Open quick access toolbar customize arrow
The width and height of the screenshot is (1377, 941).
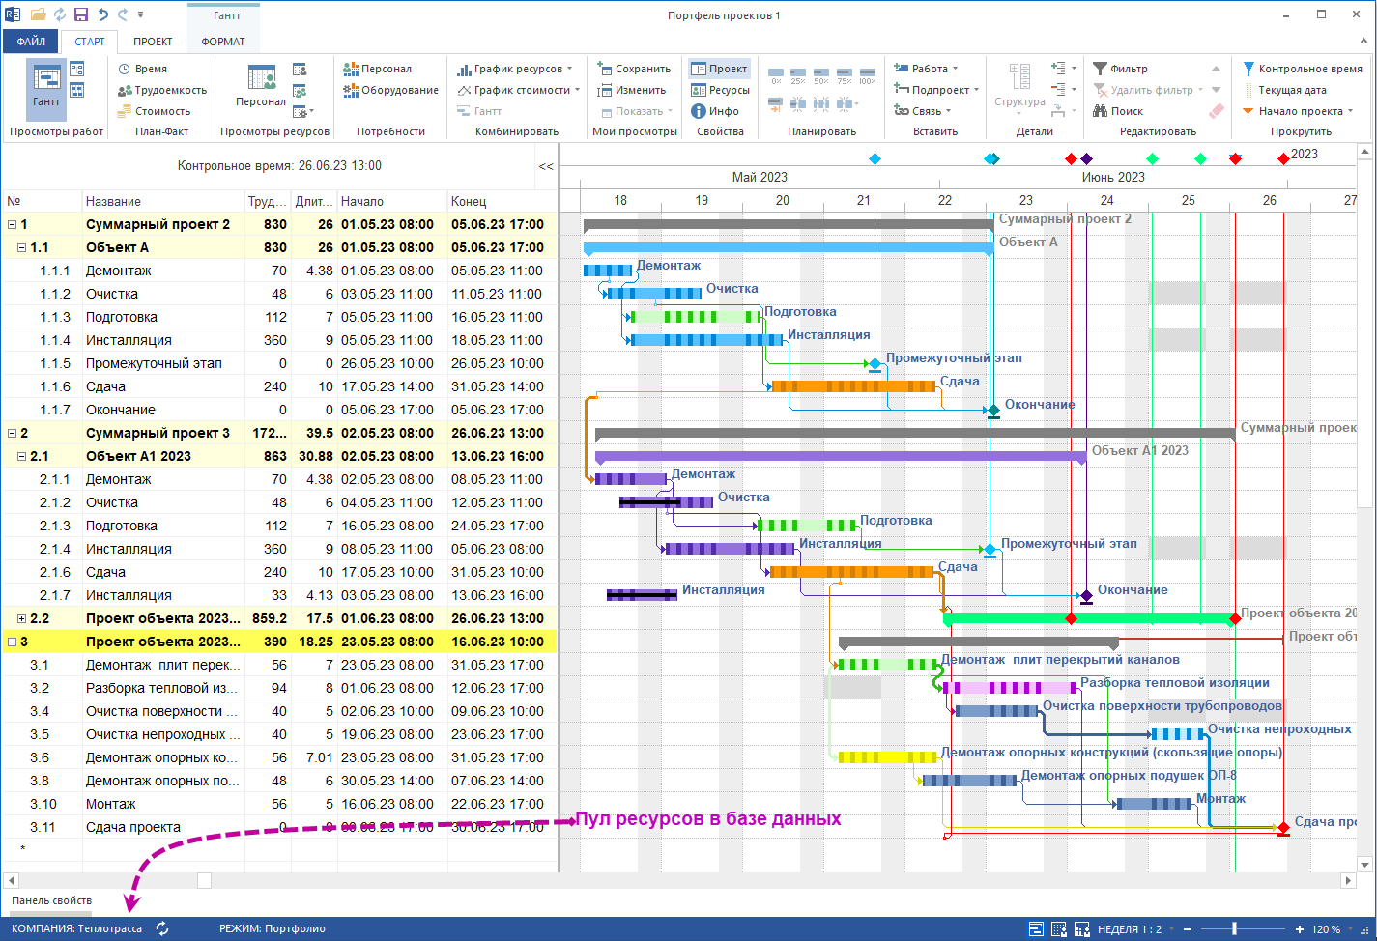pos(141,14)
